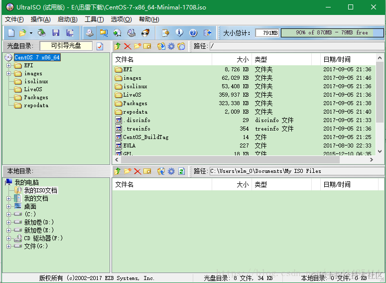Click the hide/view folder icon in disc pane

click(181, 46)
